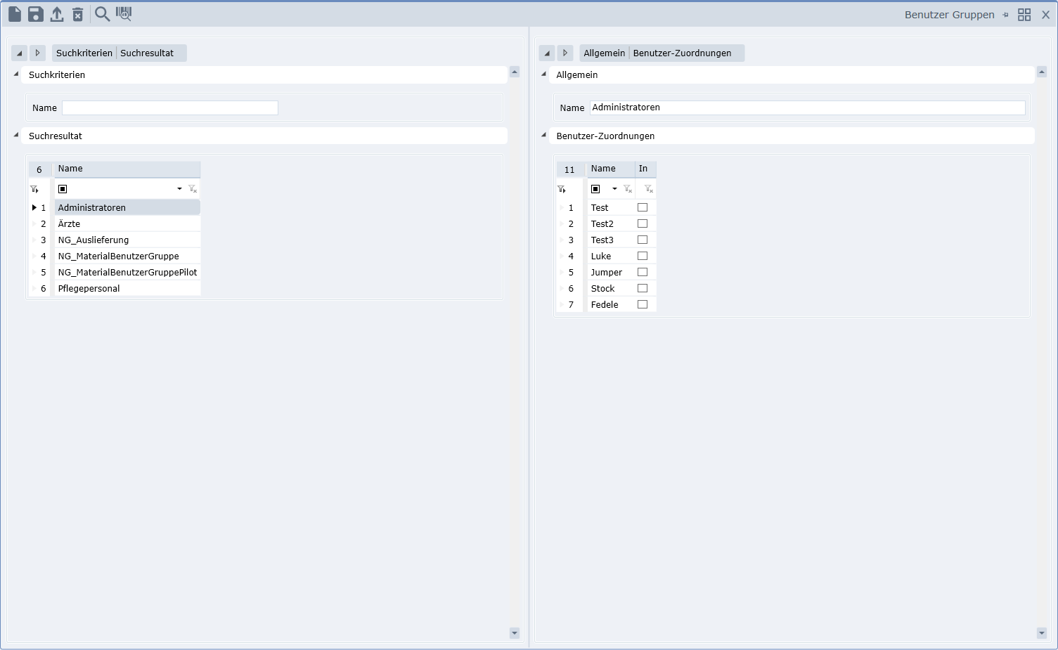Click the filled-triangle button left of the Suchkriterien tab
This screenshot has height=650, width=1058.
coord(19,53)
